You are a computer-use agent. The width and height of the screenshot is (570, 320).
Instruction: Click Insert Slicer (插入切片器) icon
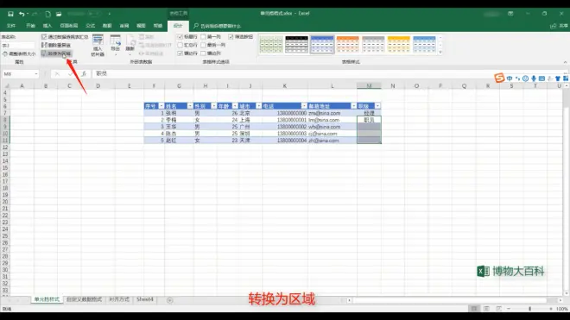tap(98, 45)
